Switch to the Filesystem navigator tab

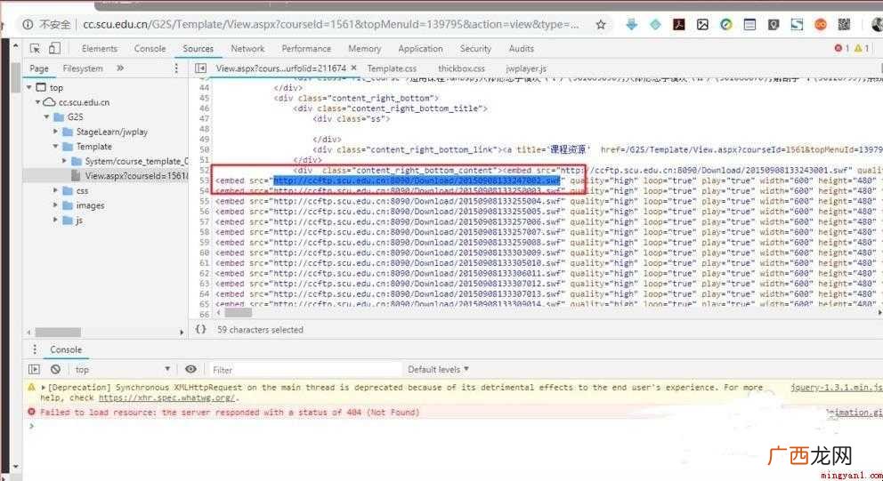point(83,68)
